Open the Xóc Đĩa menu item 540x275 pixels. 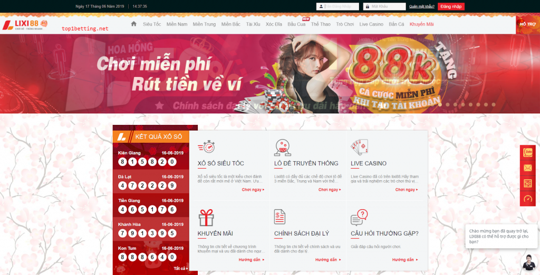pos(274,24)
